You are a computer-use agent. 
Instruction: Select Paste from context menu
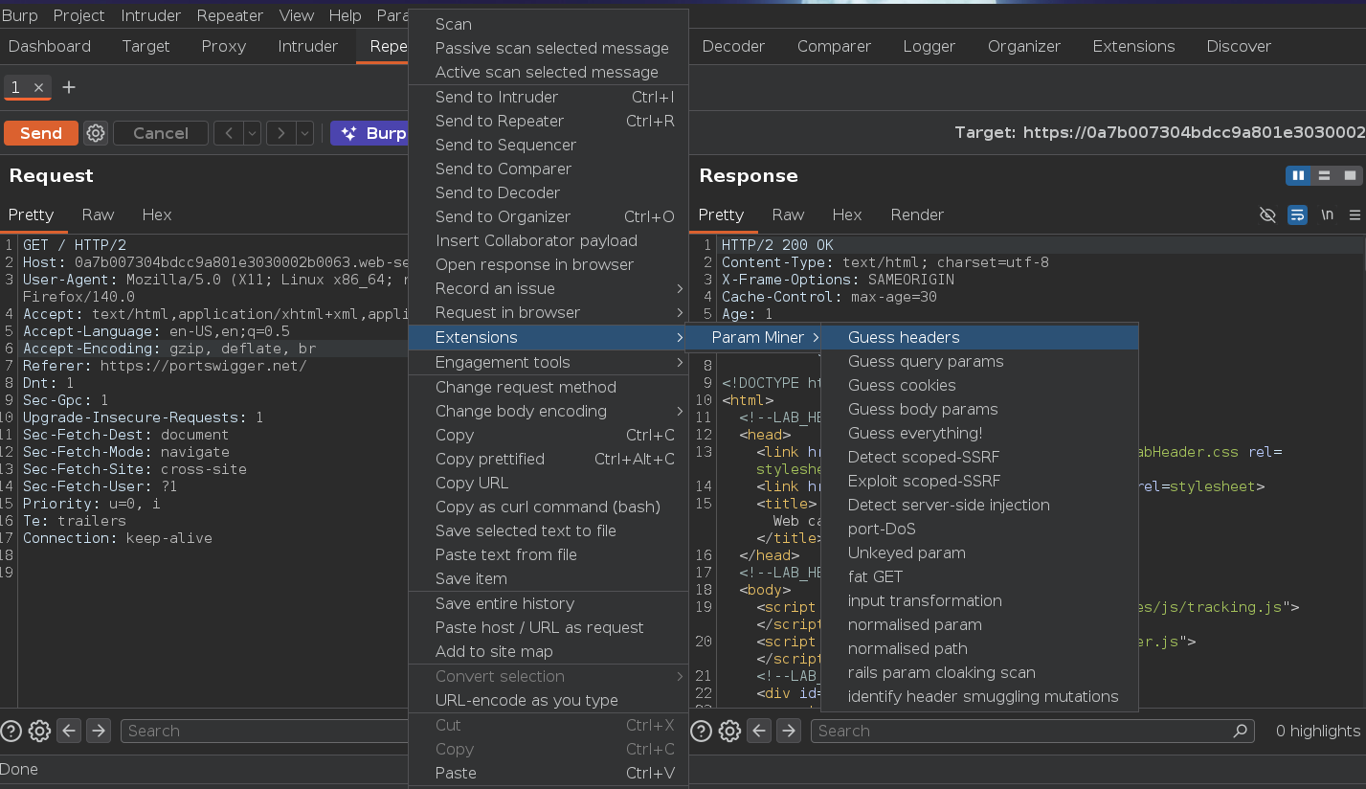coord(549,773)
